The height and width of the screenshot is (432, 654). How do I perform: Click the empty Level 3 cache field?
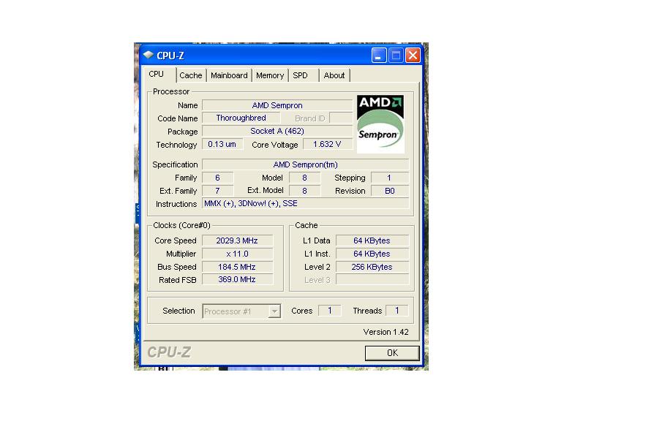372,279
